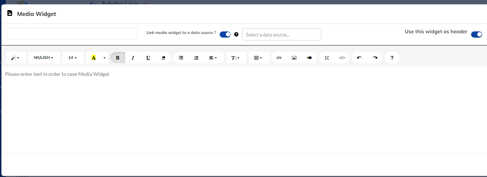Image resolution: width=487 pixels, height=177 pixels.
Task: Insert a picture with the image icon
Action: pos(294,58)
